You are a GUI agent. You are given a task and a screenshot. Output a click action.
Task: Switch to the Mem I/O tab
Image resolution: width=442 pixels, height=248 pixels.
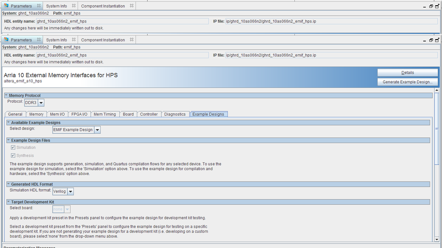click(57, 114)
